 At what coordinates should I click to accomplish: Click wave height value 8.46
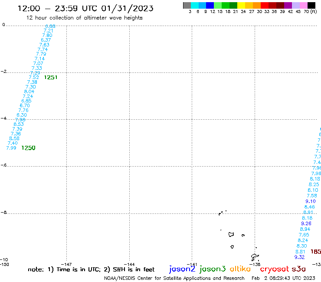click(310, 207)
